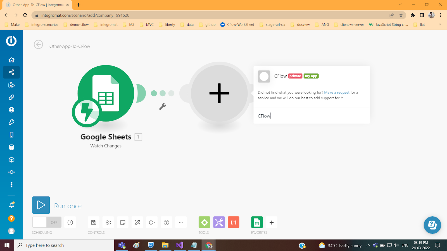Open schedule settings clock icon
Viewport: 447px width, 251px height.
tap(70, 222)
